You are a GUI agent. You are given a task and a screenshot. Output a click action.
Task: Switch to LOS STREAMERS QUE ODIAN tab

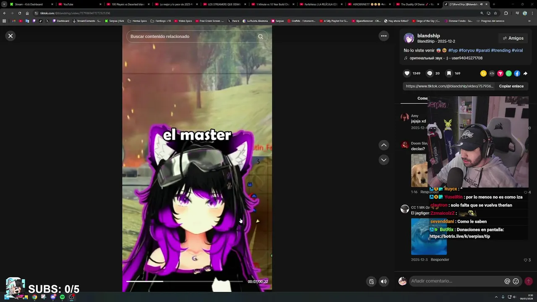[224, 4]
